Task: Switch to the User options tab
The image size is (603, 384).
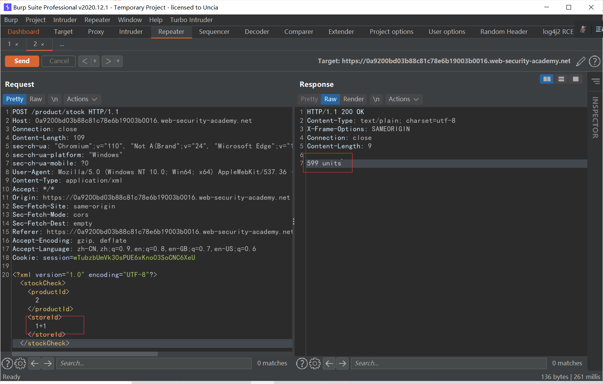Action: click(x=447, y=32)
